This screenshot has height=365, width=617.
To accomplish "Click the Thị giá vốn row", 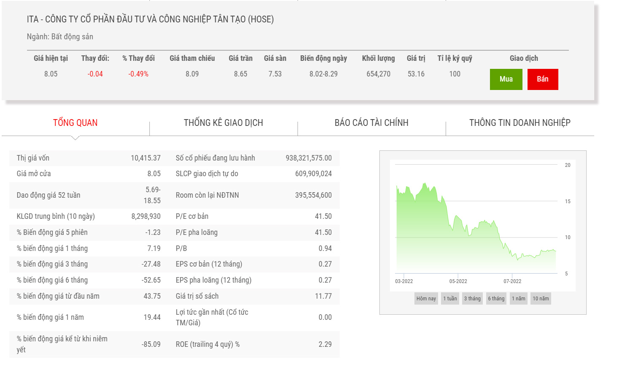I will click(89, 158).
